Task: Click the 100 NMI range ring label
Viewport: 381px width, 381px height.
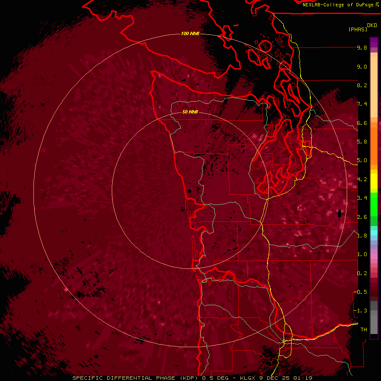Action: pos(190,33)
